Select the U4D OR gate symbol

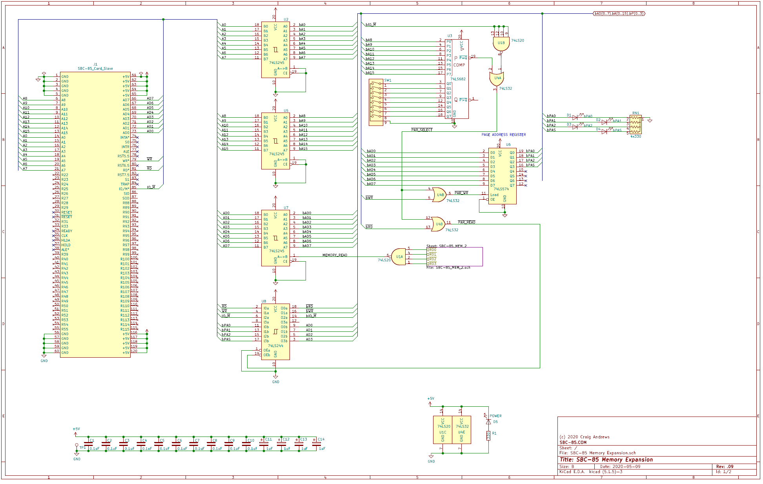tap(438, 224)
